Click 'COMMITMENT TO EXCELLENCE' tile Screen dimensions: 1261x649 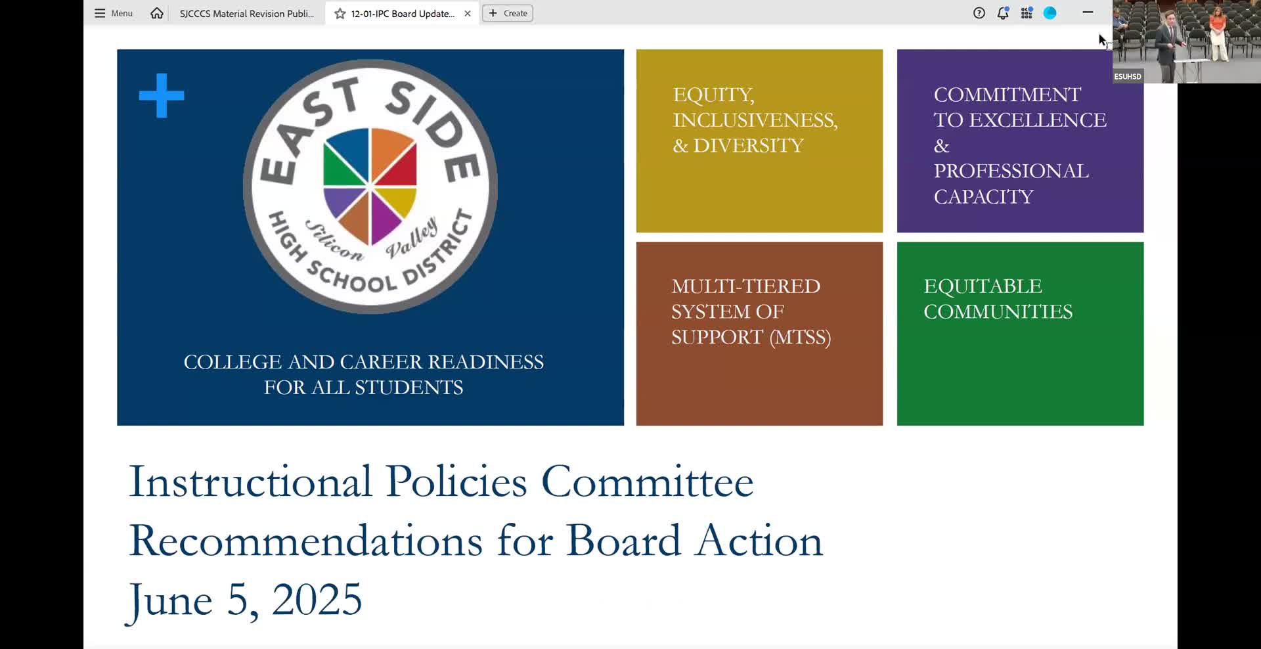pos(1020,141)
